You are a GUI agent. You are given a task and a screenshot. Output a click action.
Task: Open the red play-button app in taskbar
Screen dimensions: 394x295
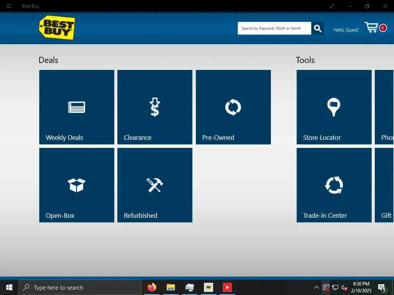click(x=227, y=287)
